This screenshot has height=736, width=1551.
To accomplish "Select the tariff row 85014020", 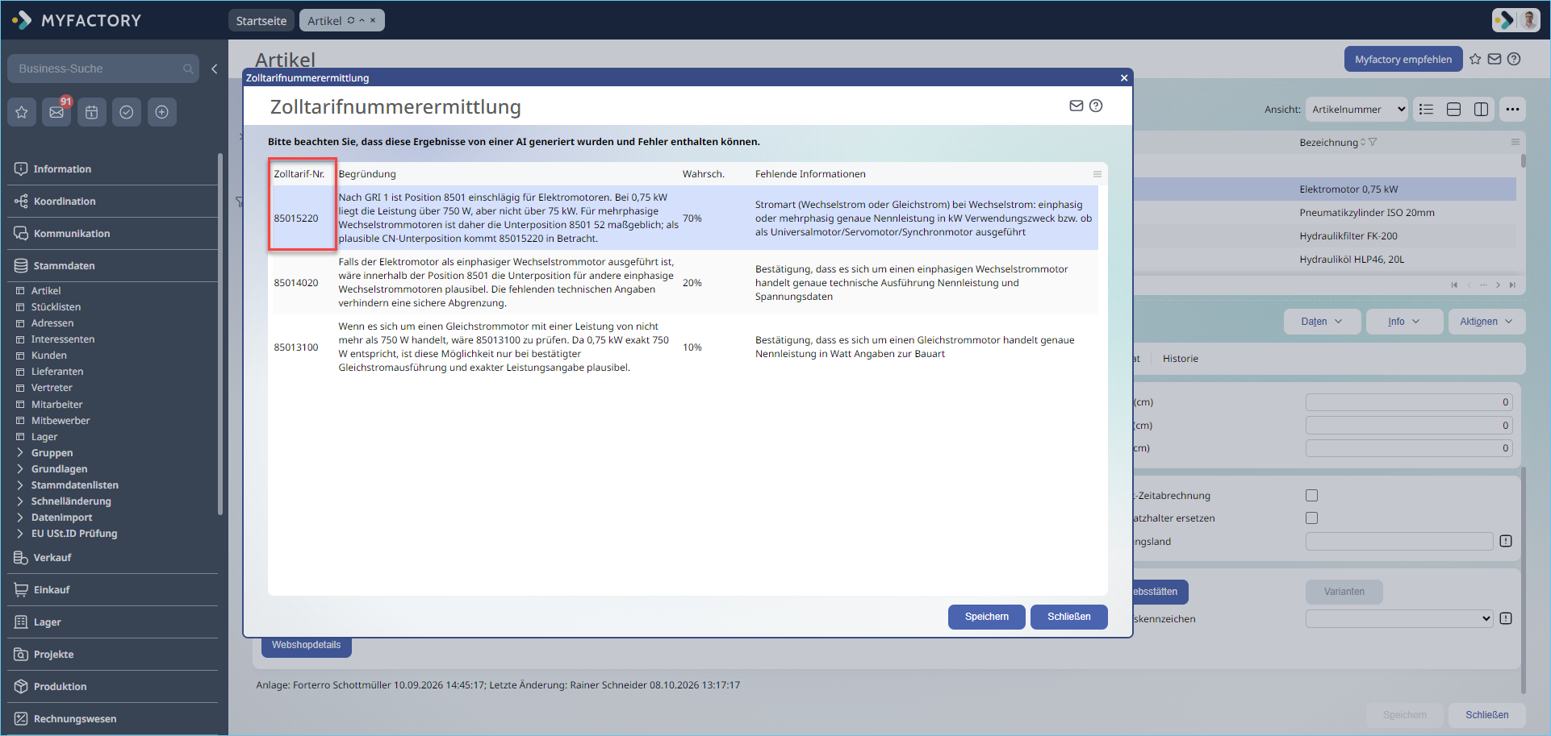I will 685,283.
